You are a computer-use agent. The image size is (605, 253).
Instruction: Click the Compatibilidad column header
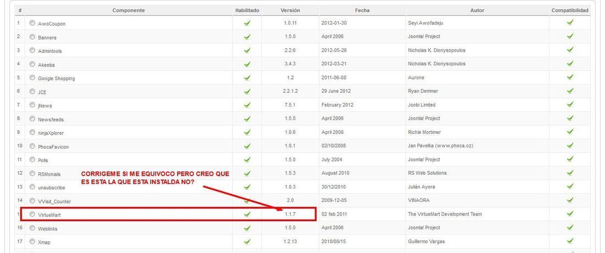tap(570, 10)
